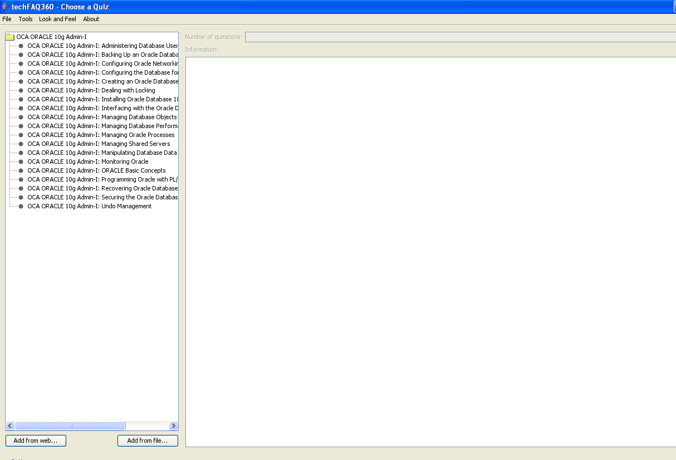The image size is (676, 460).
Task: Click the Java icon in the title bar
Action: [x=5, y=7]
